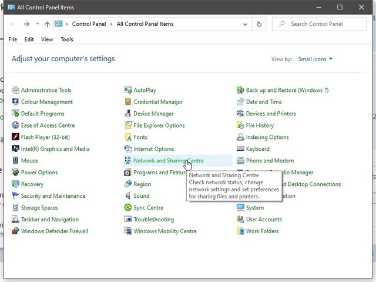Click the Work Folders icon
This screenshot has width=376, height=282.
coord(240,231)
